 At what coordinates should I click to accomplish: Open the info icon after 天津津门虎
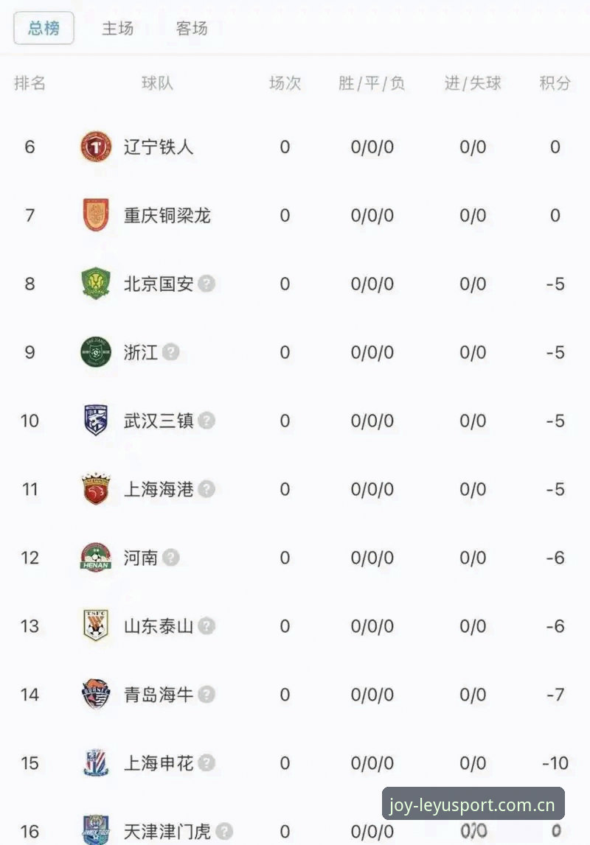click(x=224, y=831)
